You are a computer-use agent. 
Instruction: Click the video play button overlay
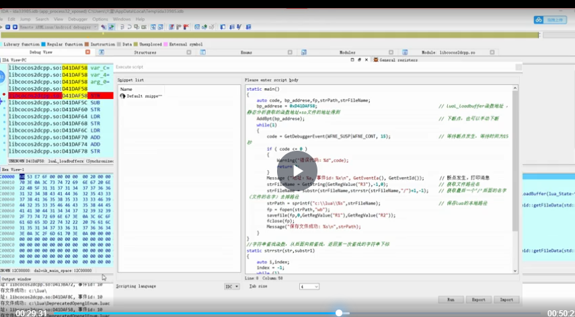tap(287, 173)
